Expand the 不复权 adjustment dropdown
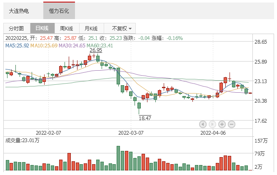 coord(120,28)
